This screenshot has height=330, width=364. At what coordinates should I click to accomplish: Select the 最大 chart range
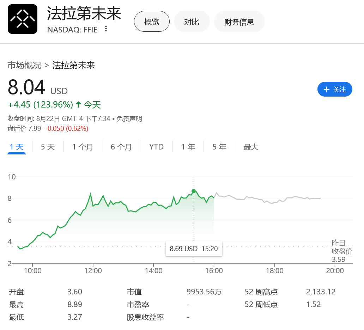click(x=251, y=147)
